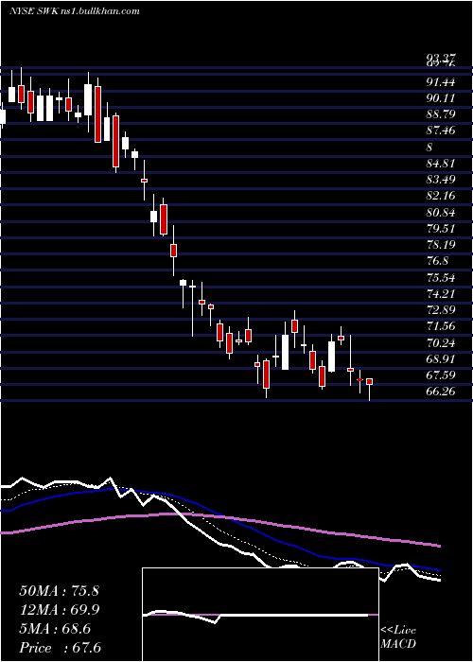
Task: Select the 74.21 price level label
Action: (x=441, y=293)
